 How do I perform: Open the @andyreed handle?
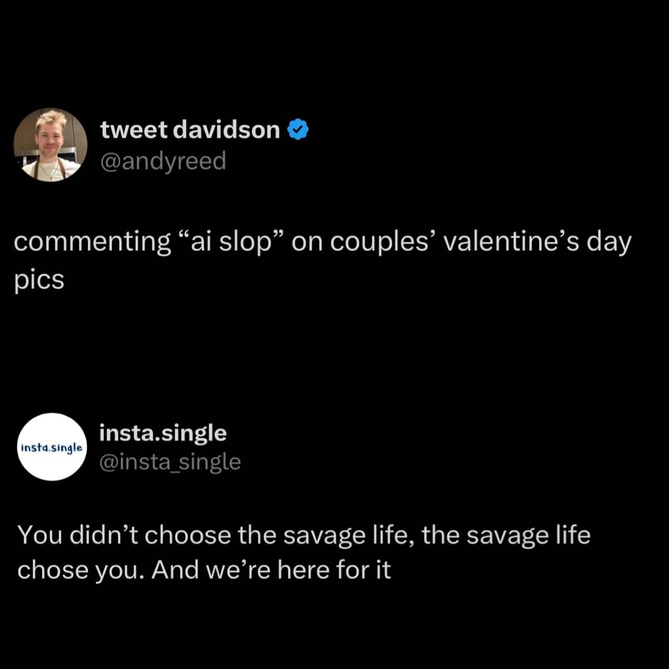[163, 161]
